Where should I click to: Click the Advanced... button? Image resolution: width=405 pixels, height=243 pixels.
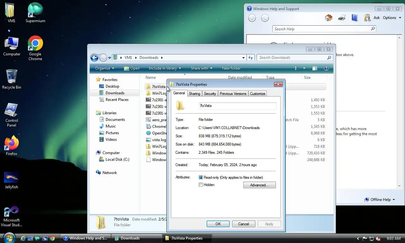[x=259, y=185]
